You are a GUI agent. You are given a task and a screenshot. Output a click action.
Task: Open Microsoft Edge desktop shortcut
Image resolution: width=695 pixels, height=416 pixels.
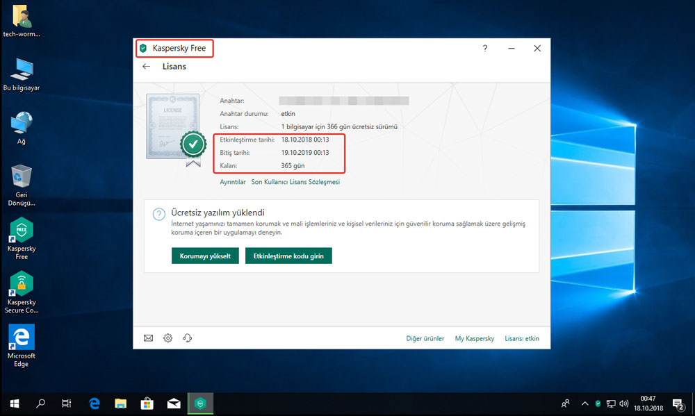pyautogui.click(x=22, y=338)
